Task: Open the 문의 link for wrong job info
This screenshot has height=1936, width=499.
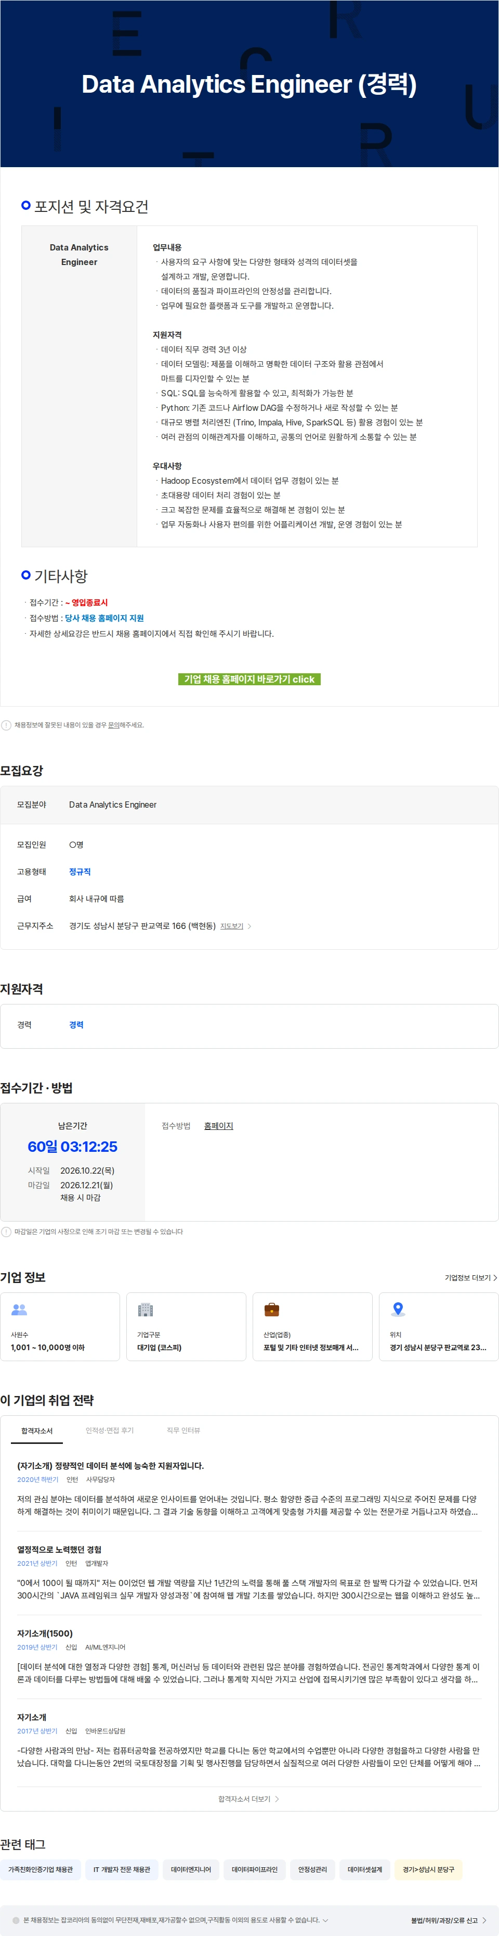Action: click(x=113, y=725)
